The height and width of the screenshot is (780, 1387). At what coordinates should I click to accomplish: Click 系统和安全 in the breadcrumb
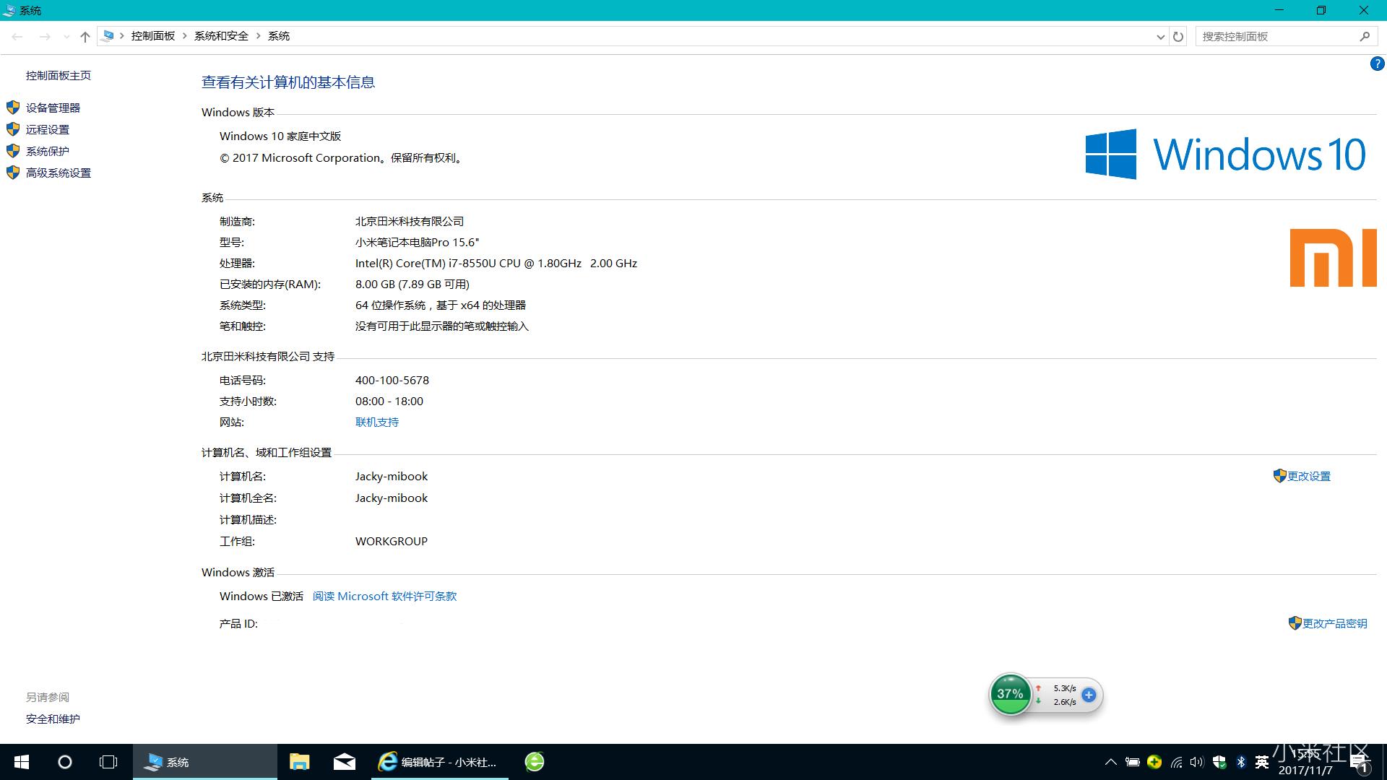click(x=221, y=36)
